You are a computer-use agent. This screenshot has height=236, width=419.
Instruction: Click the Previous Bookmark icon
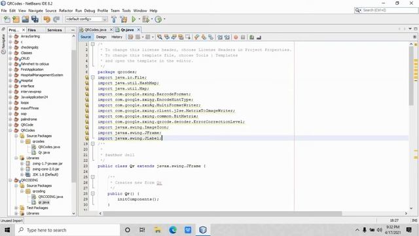(x=196, y=37)
